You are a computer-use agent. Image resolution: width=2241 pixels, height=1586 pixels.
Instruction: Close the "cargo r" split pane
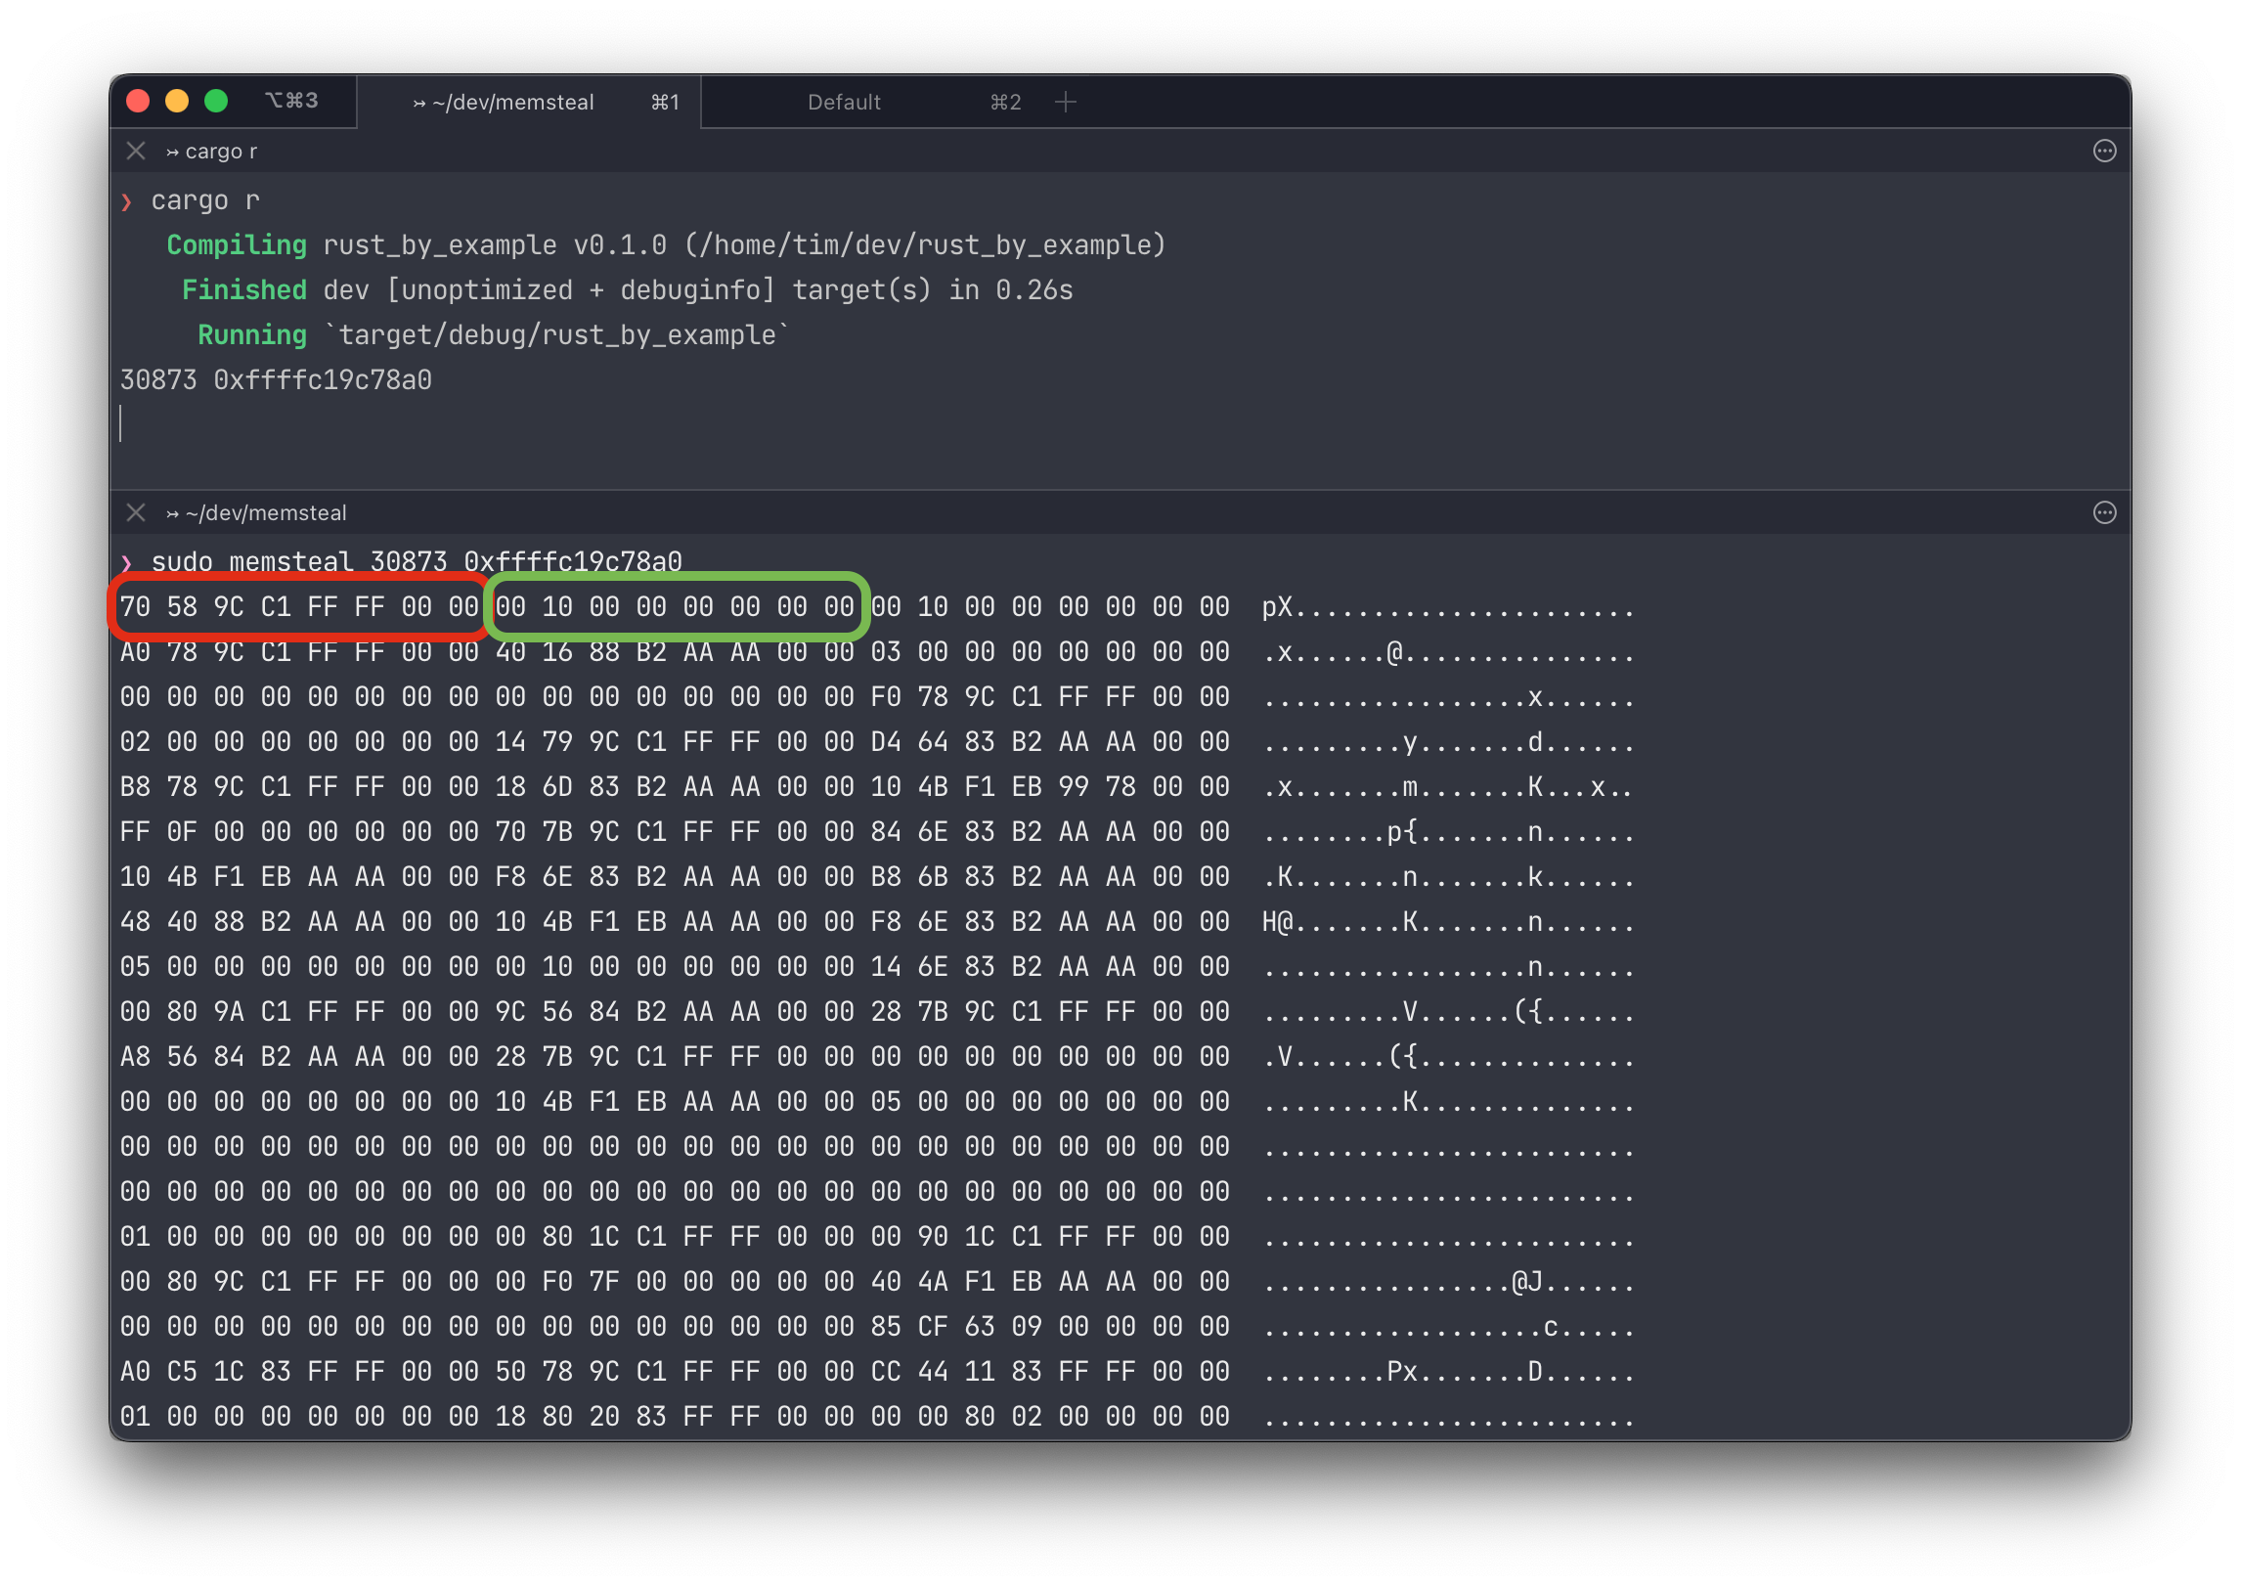[x=136, y=151]
